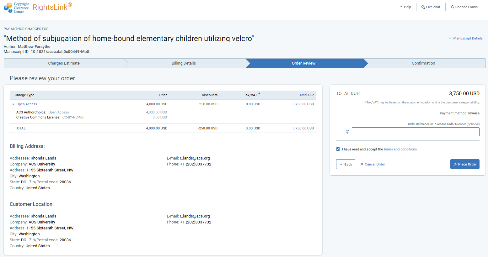Click the 3,750.00 USD amount in TOTAL row
The height and width of the screenshot is (257, 488).
click(x=303, y=128)
